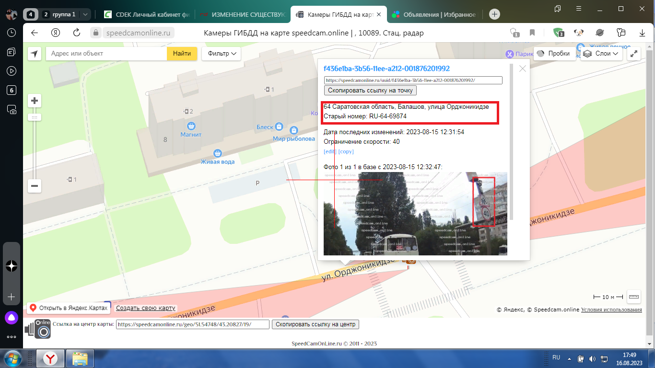Switch to Объявления | Избранное tab

434,14
